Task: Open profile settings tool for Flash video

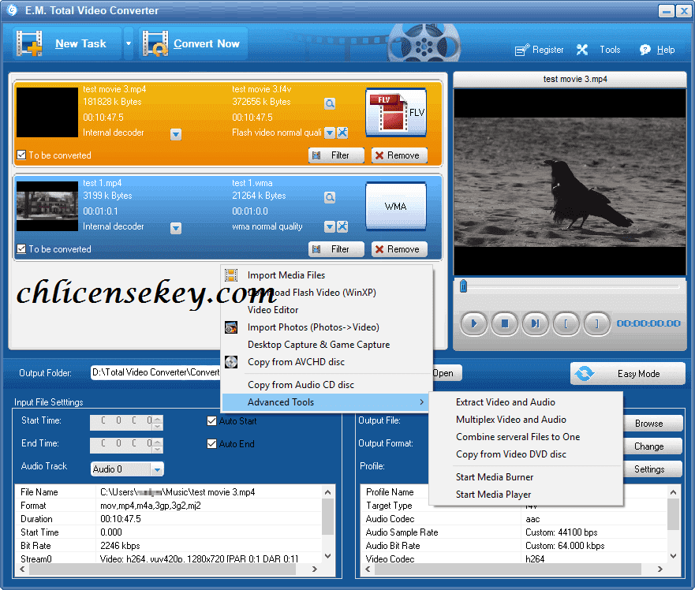Action: 342,133
